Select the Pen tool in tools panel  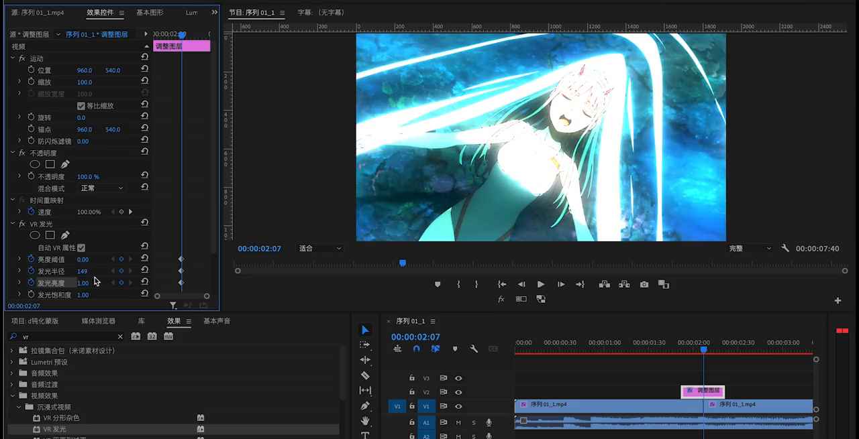365,405
